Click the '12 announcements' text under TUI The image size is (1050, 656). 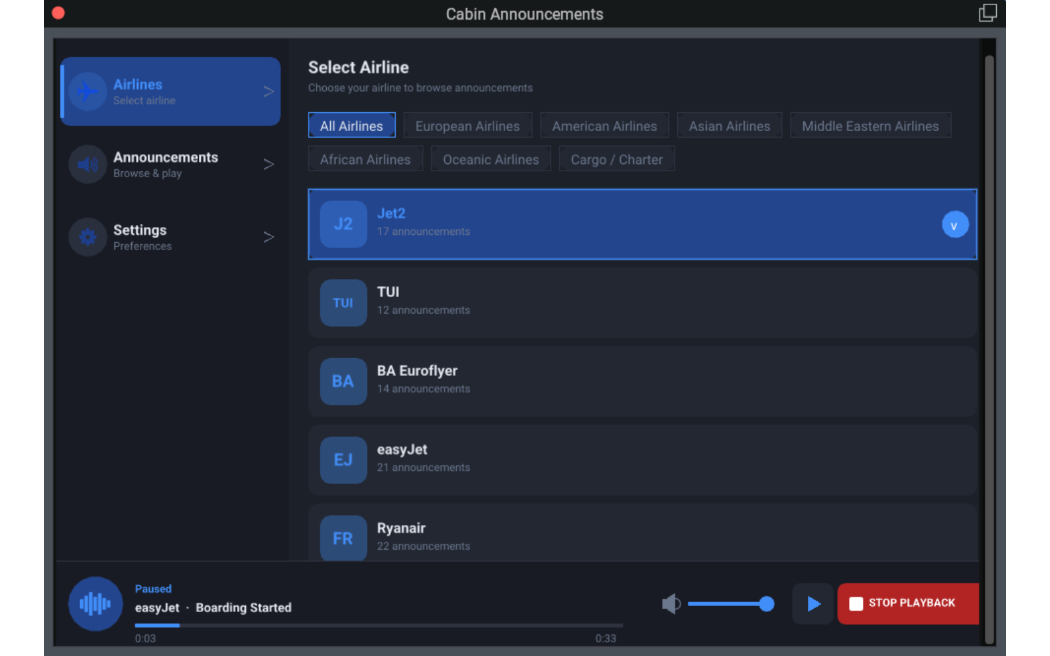coord(423,310)
